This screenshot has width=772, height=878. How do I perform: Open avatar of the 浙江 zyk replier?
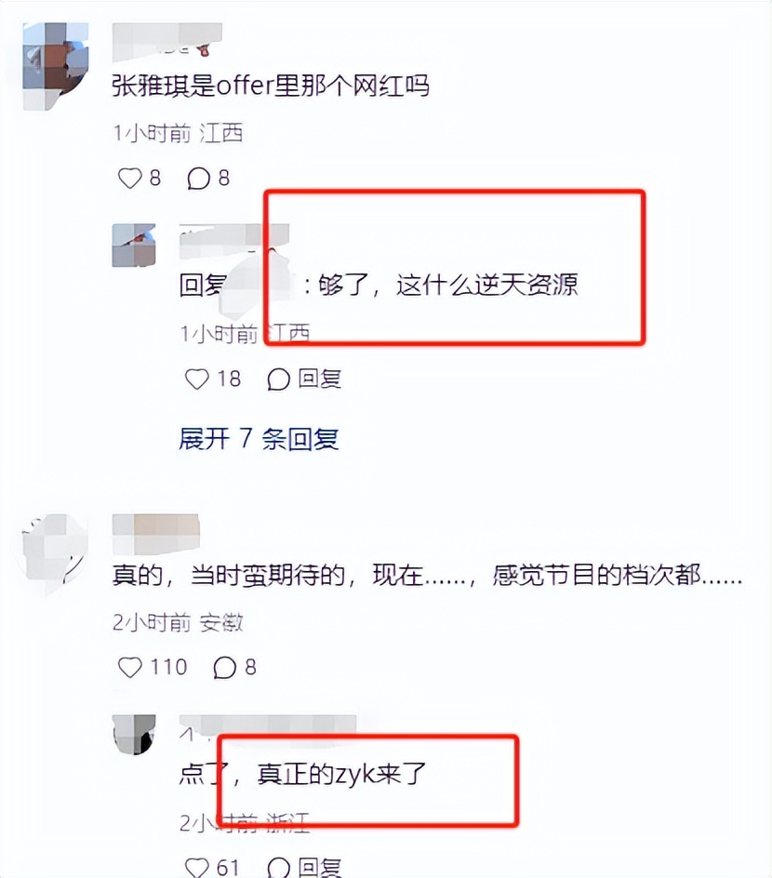pyautogui.click(x=134, y=734)
